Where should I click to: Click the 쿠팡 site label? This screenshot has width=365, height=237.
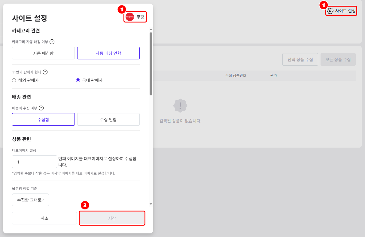click(x=140, y=17)
